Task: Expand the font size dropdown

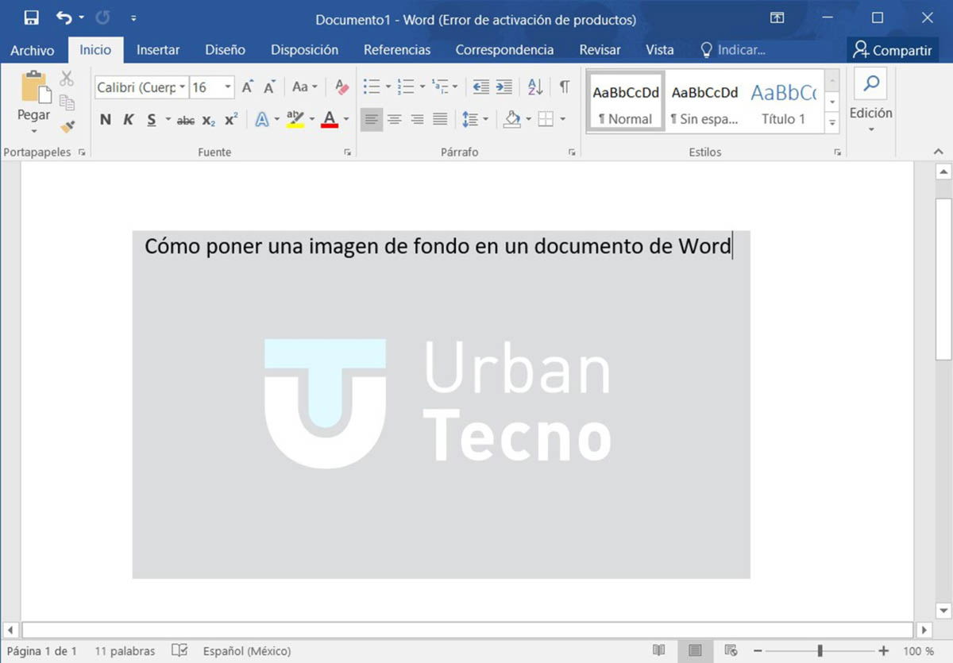Action: point(228,87)
